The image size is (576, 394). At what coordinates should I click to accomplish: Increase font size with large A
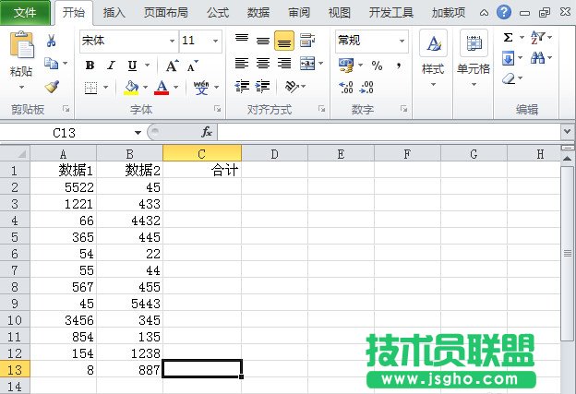point(172,66)
